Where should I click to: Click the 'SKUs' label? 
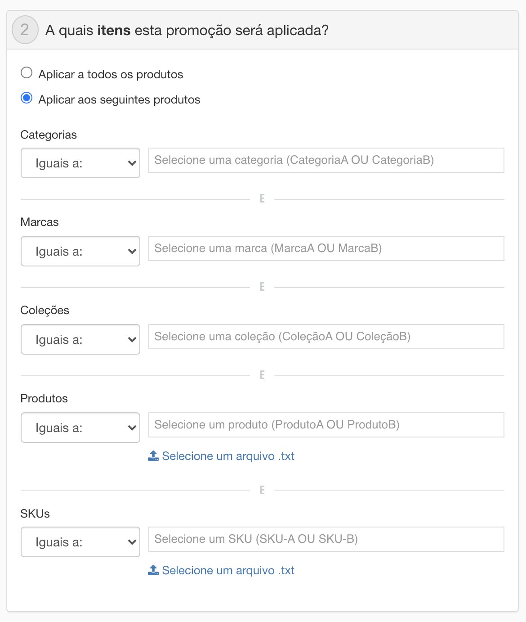click(35, 514)
